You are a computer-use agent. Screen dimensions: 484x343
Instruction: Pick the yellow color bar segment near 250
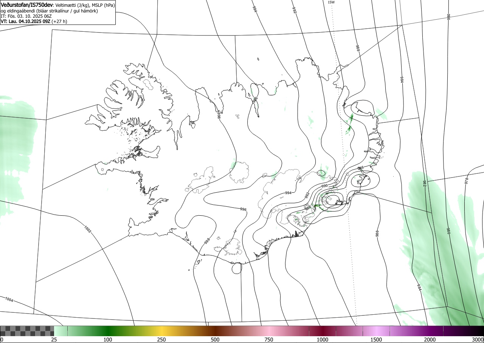161,331
